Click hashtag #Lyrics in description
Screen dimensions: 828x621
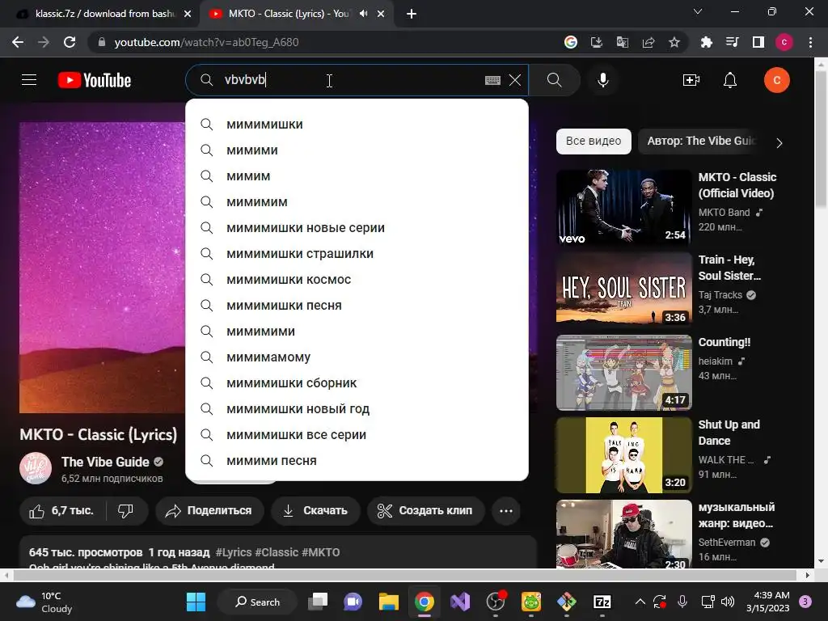pyautogui.click(x=234, y=552)
